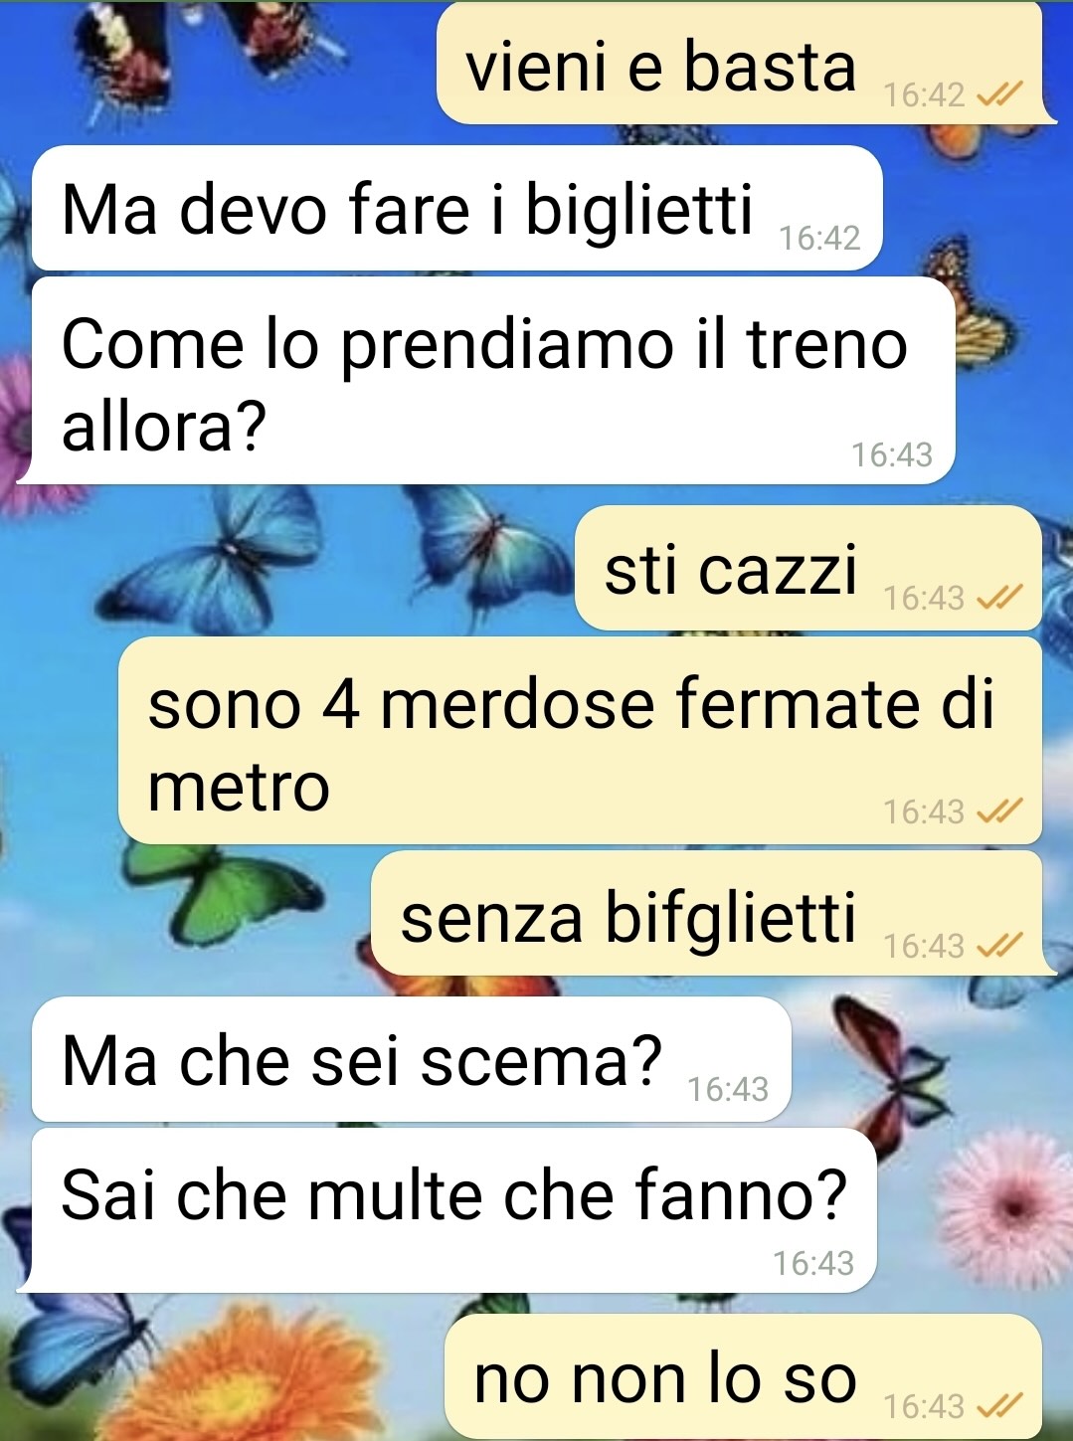The width and height of the screenshot is (1073, 1441).
Task: Click double-check icon on 'senza bifglietti' message
Action: tap(999, 945)
